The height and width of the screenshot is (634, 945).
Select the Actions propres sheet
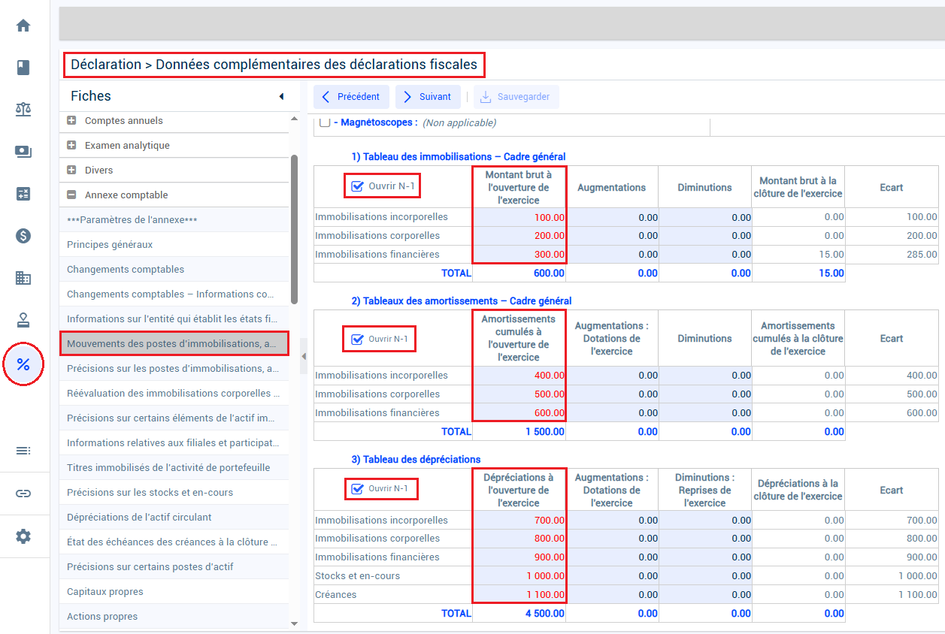tap(174, 617)
